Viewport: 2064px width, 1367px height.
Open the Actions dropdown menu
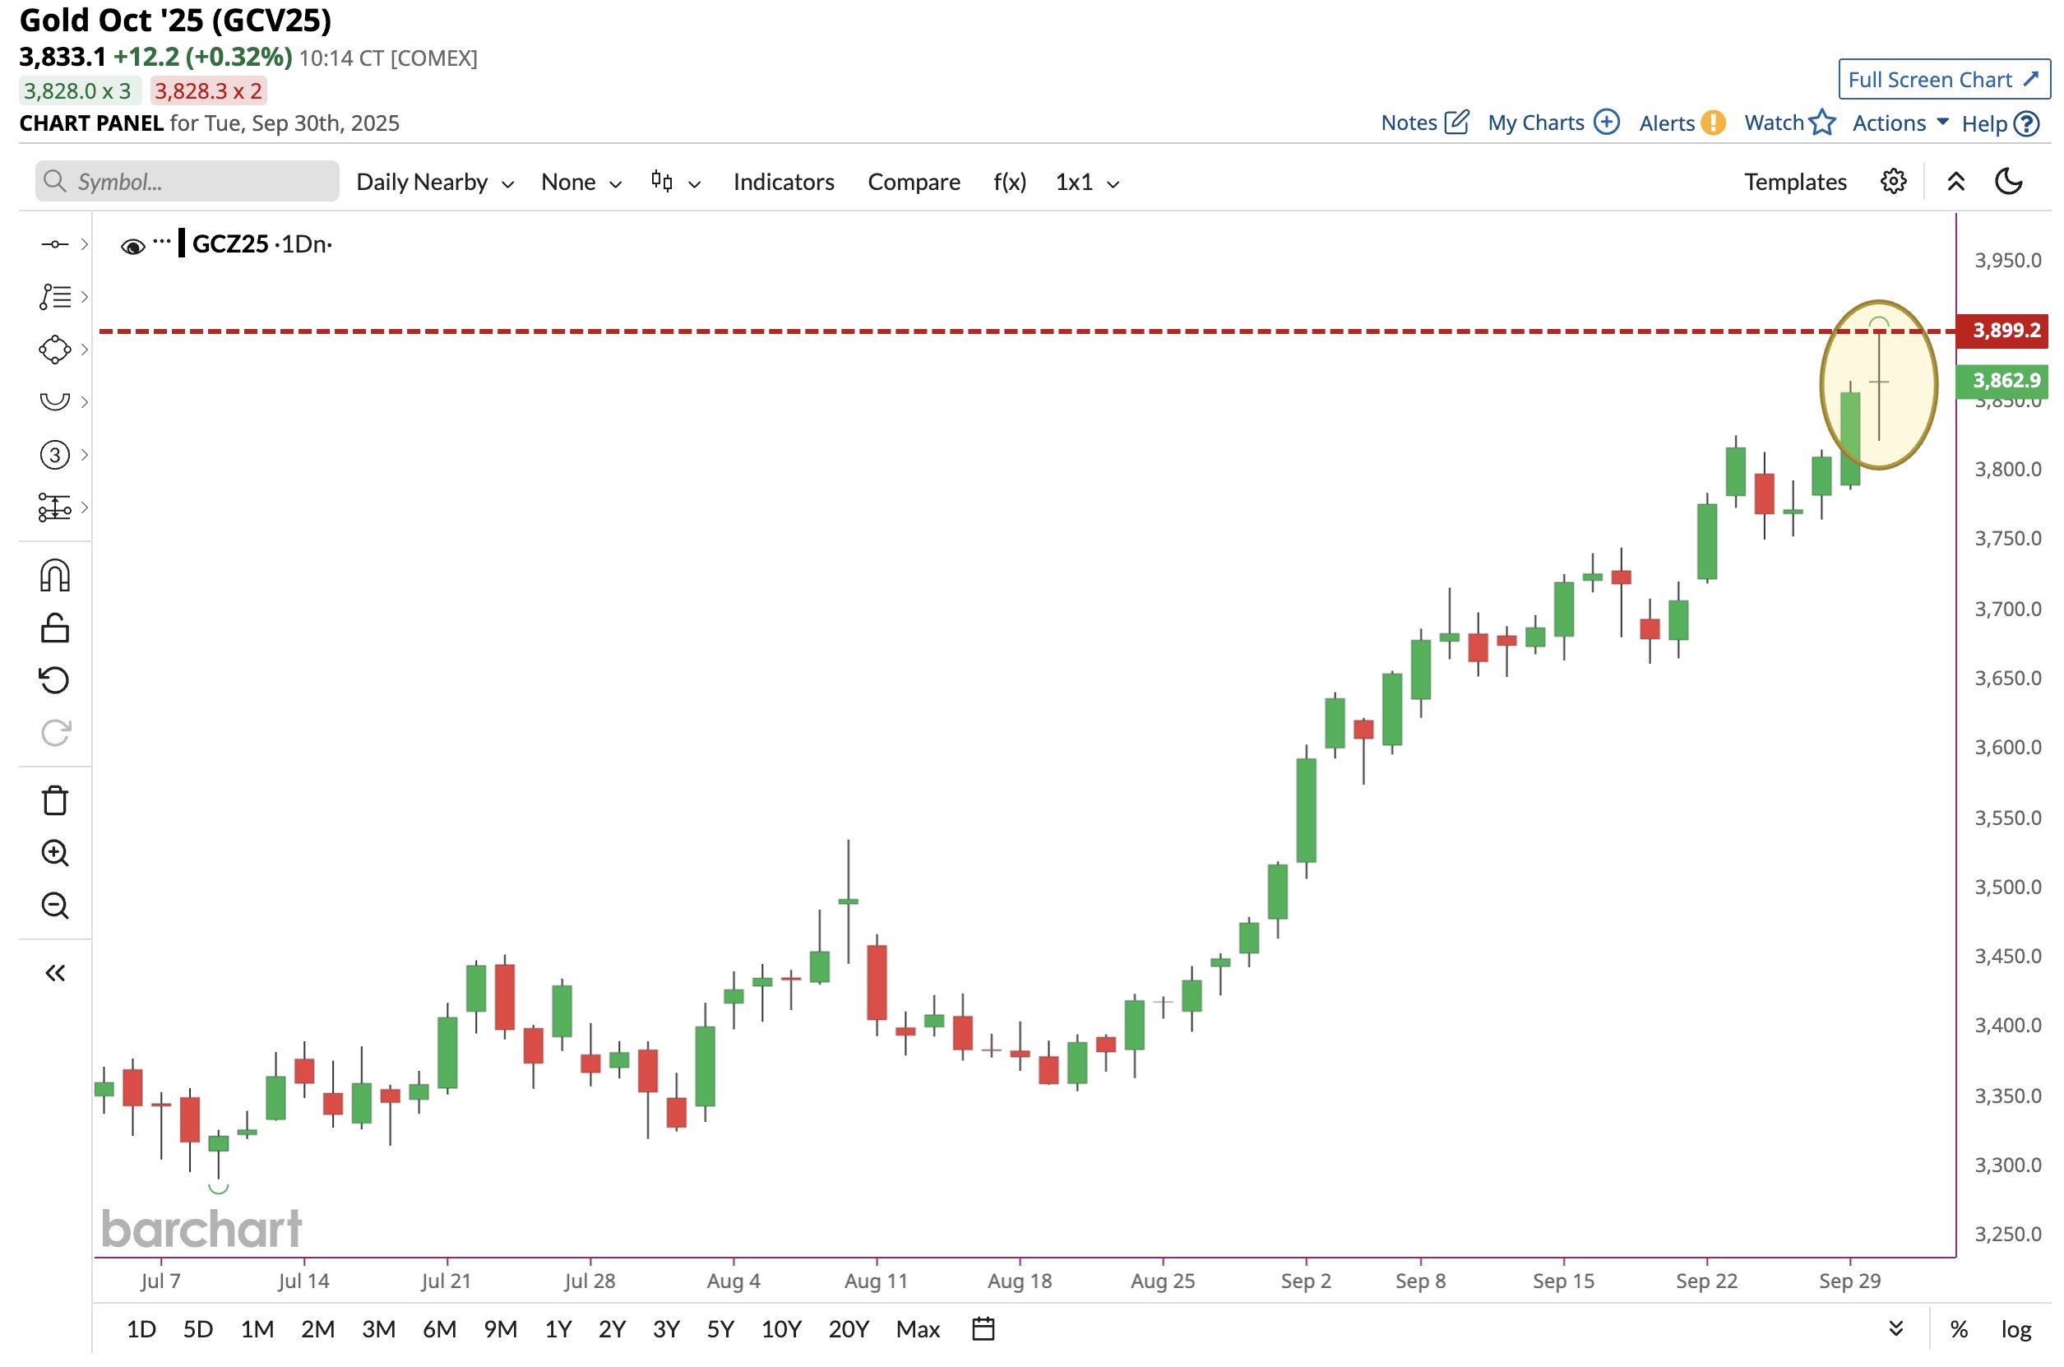[1900, 123]
